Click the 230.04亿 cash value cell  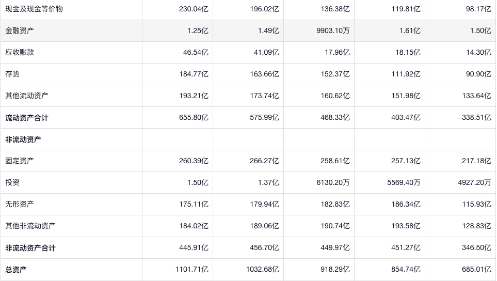click(194, 9)
